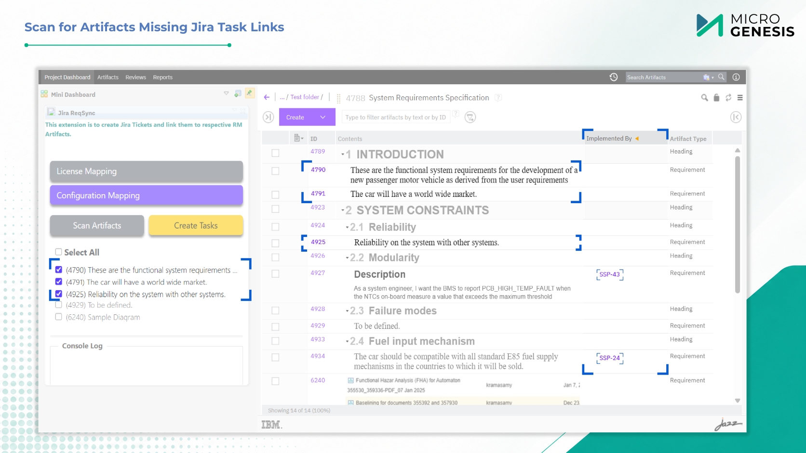
Task: Click the Jira ReqSync widget icon
Action: (51, 112)
